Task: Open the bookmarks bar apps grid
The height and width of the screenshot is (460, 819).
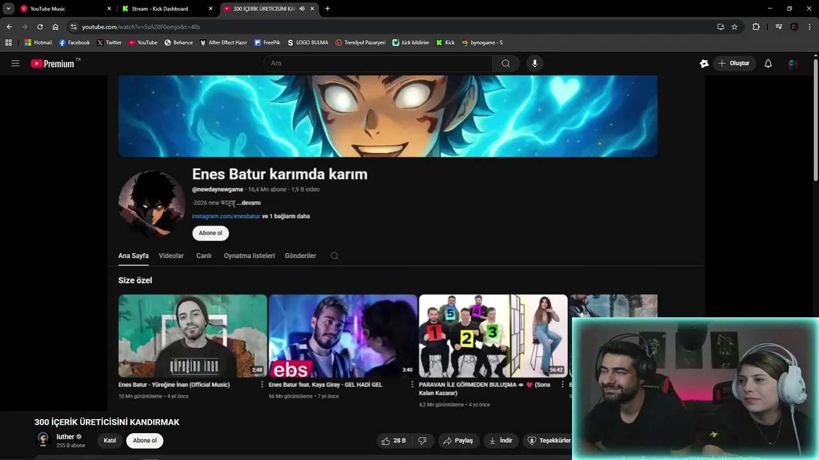Action: [8, 43]
